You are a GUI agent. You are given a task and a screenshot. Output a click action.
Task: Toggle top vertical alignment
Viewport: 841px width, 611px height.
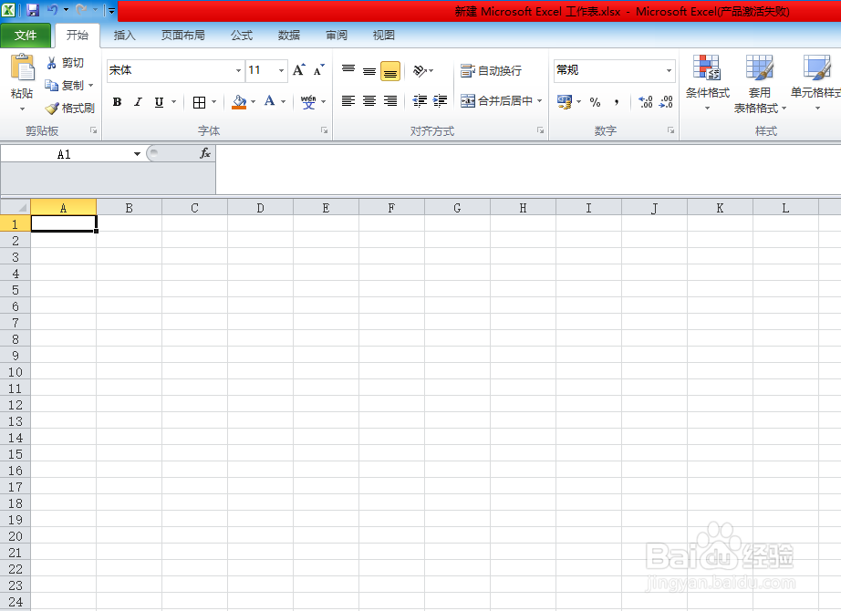[348, 70]
